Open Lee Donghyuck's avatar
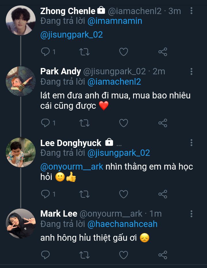Image resolution: width=207 pixels, height=268 pixels. (x=21, y=152)
